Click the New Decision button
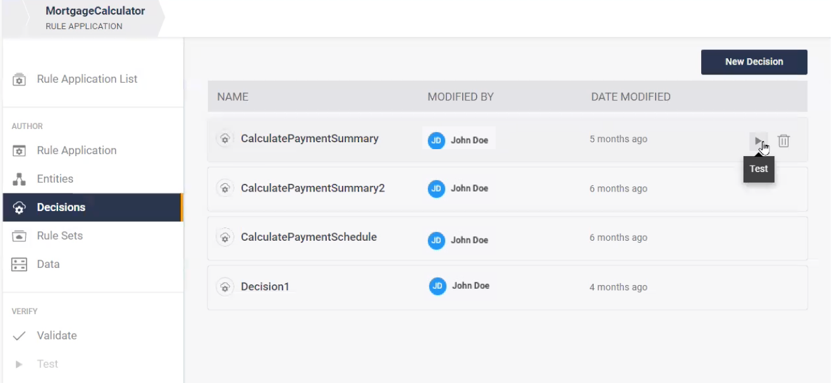Screen dimensions: 832x383 pyautogui.click(x=754, y=62)
